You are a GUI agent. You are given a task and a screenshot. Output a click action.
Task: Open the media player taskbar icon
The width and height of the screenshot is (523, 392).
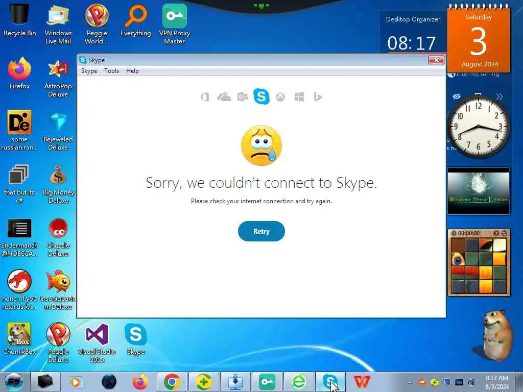coord(76,382)
